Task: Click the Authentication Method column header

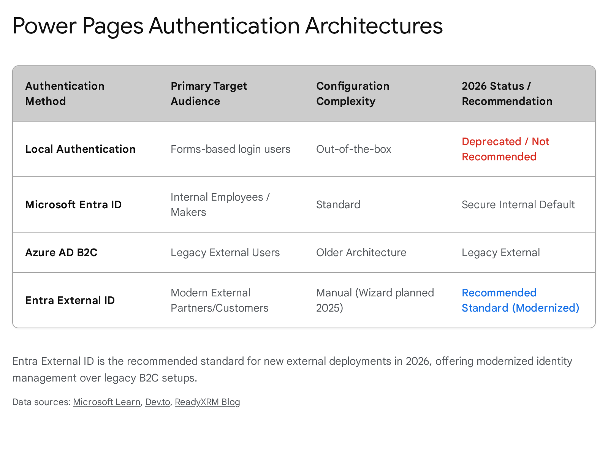Action: 65,93
